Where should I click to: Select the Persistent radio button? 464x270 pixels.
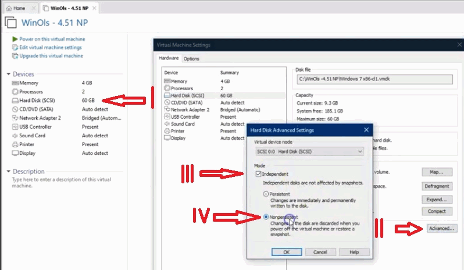[x=266, y=194]
